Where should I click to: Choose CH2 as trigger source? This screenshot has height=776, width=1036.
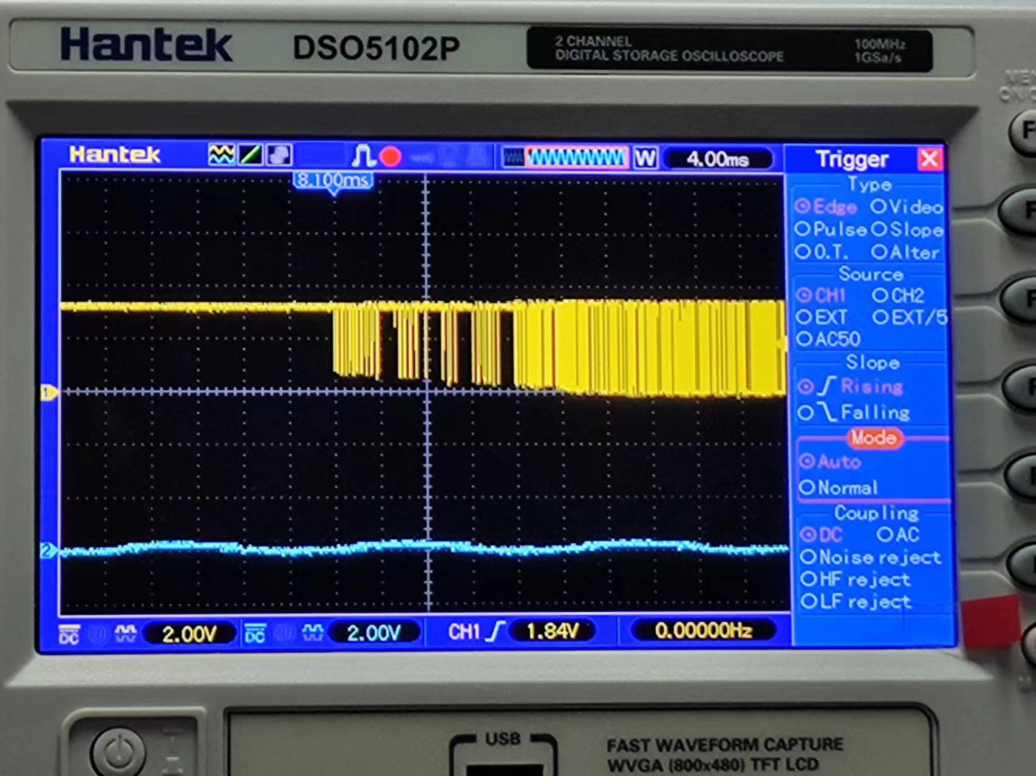click(x=898, y=295)
